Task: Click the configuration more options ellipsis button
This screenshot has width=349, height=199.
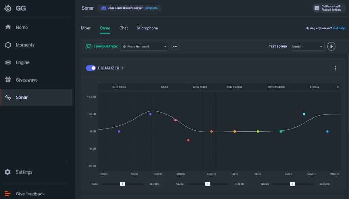Action: pyautogui.click(x=175, y=47)
